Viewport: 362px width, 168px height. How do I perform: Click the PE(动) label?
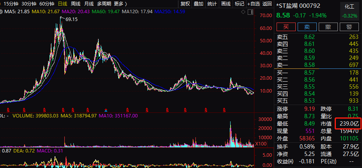pyautogui.click(x=329, y=161)
